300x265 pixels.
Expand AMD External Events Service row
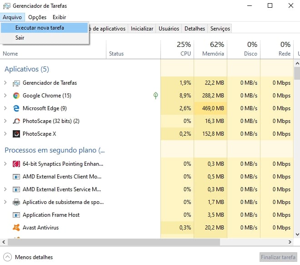5,189
